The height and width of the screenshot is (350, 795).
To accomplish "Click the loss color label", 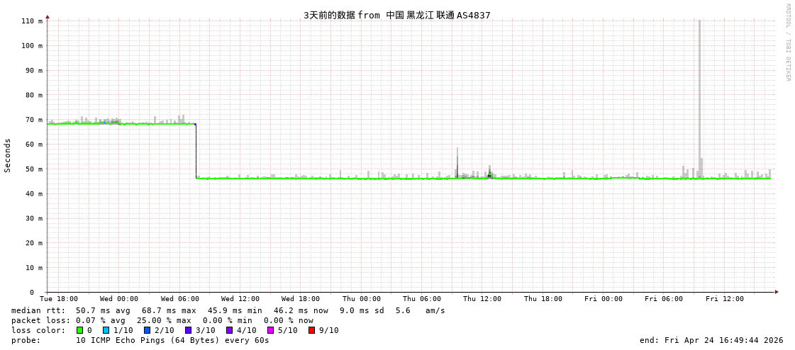I will point(38,330).
